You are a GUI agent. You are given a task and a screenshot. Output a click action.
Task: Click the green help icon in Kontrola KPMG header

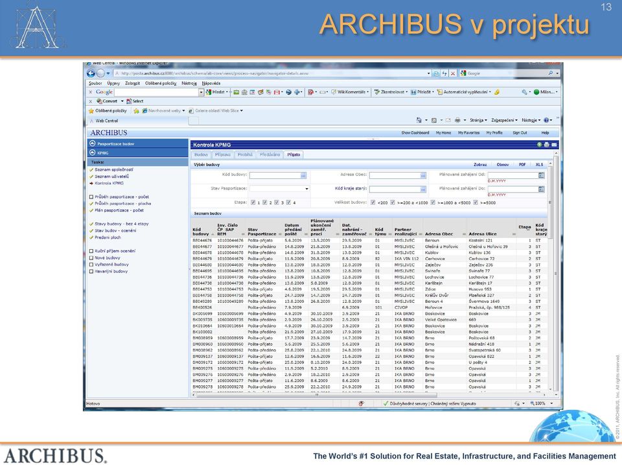point(540,145)
